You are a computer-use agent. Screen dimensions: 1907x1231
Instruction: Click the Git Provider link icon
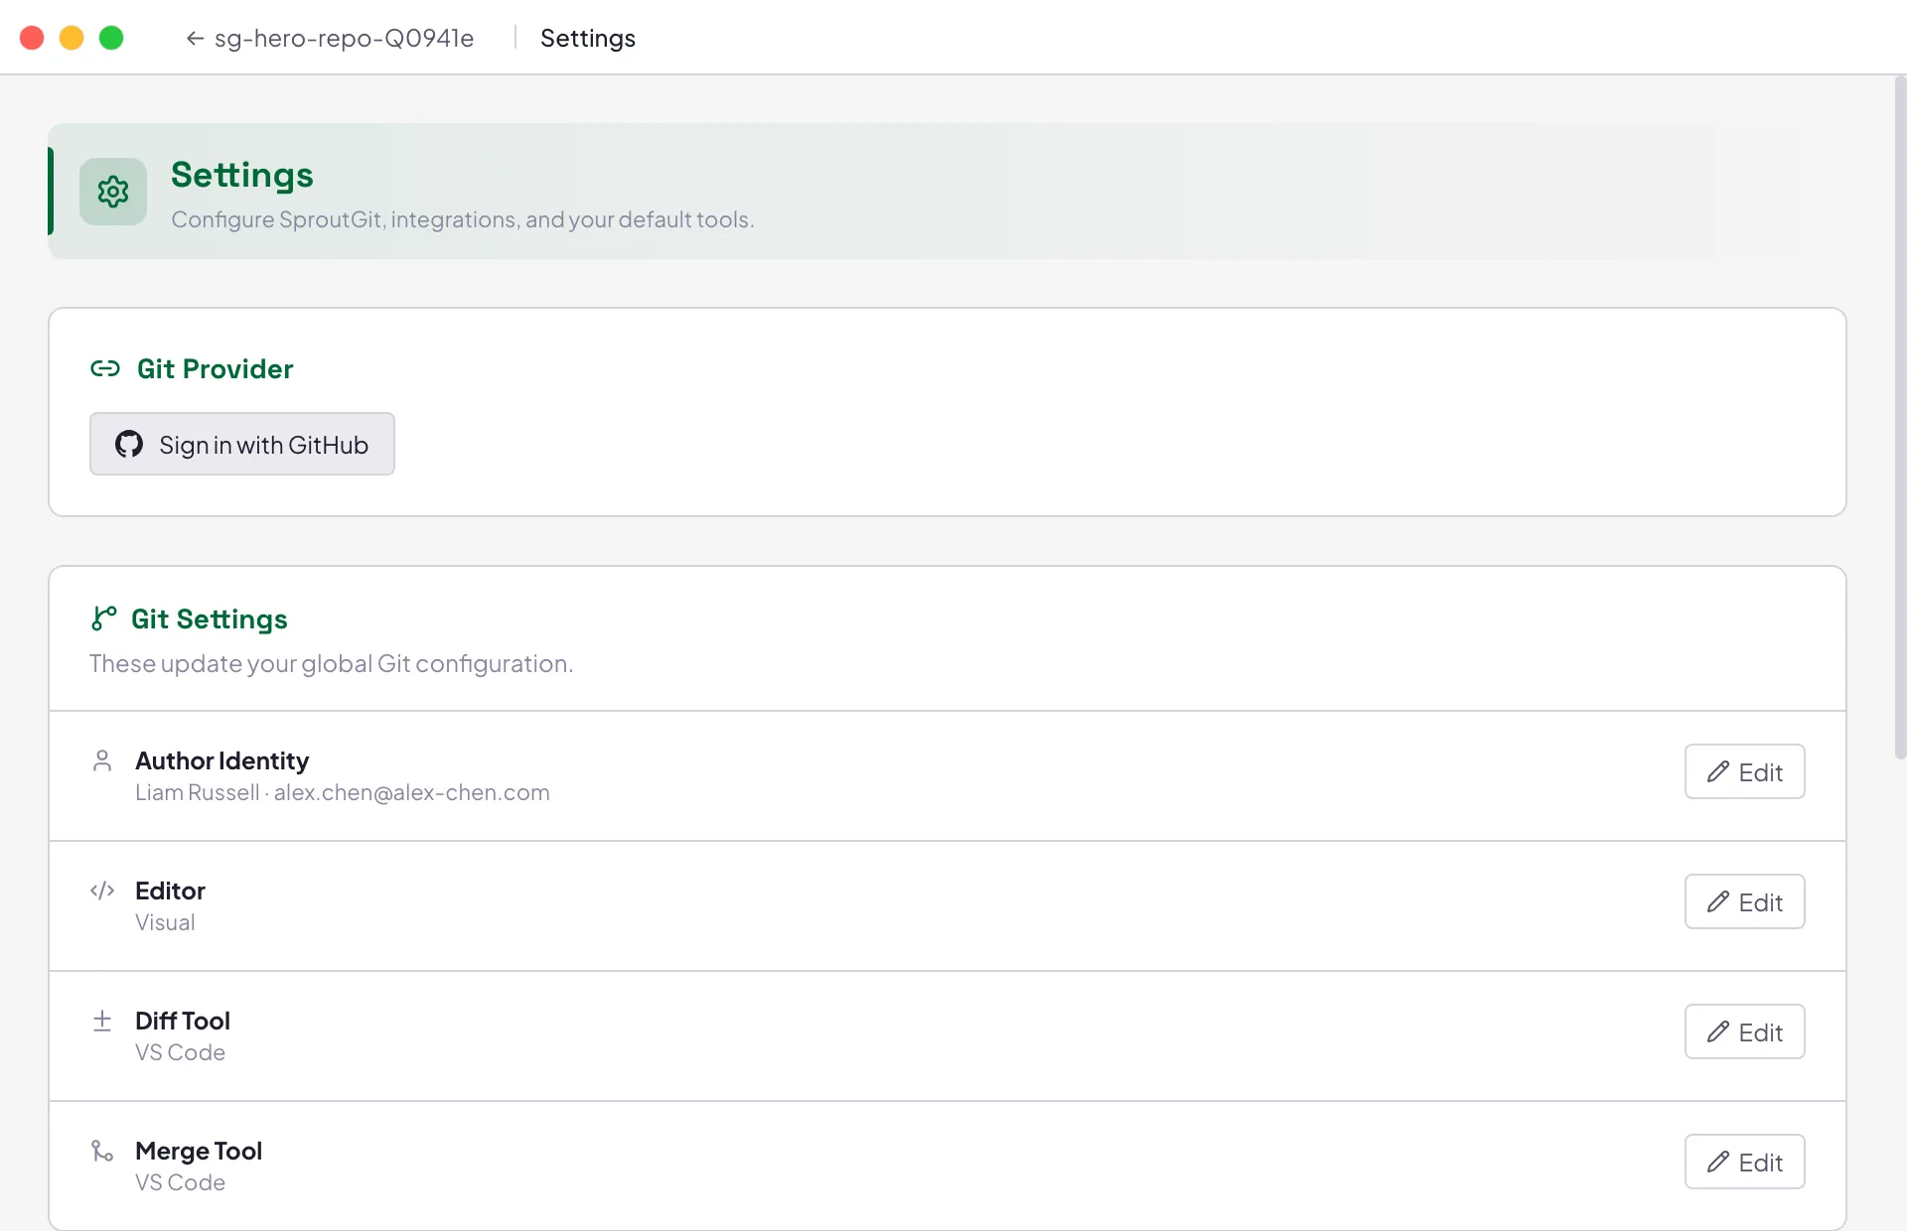[x=105, y=369]
